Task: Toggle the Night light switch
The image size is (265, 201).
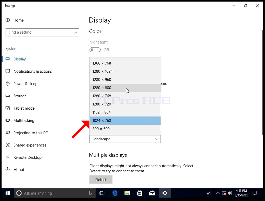Action: 95,50
